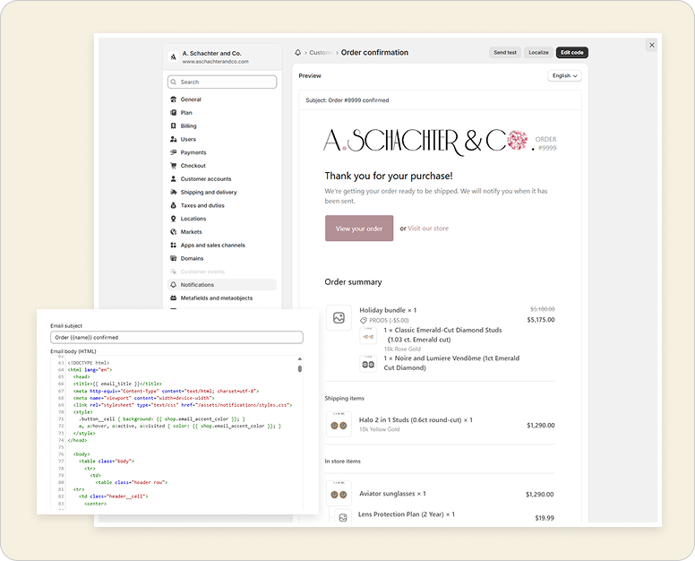Click the Aviator sunglasses thumbnail
Image resolution: width=695 pixels, height=561 pixels.
point(339,494)
